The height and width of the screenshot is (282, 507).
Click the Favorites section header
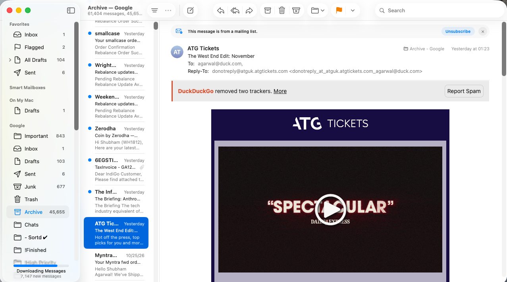pos(19,24)
